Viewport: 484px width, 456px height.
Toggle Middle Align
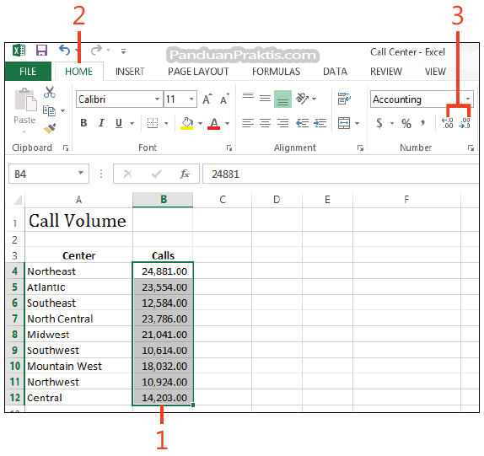pyautogui.click(x=265, y=99)
